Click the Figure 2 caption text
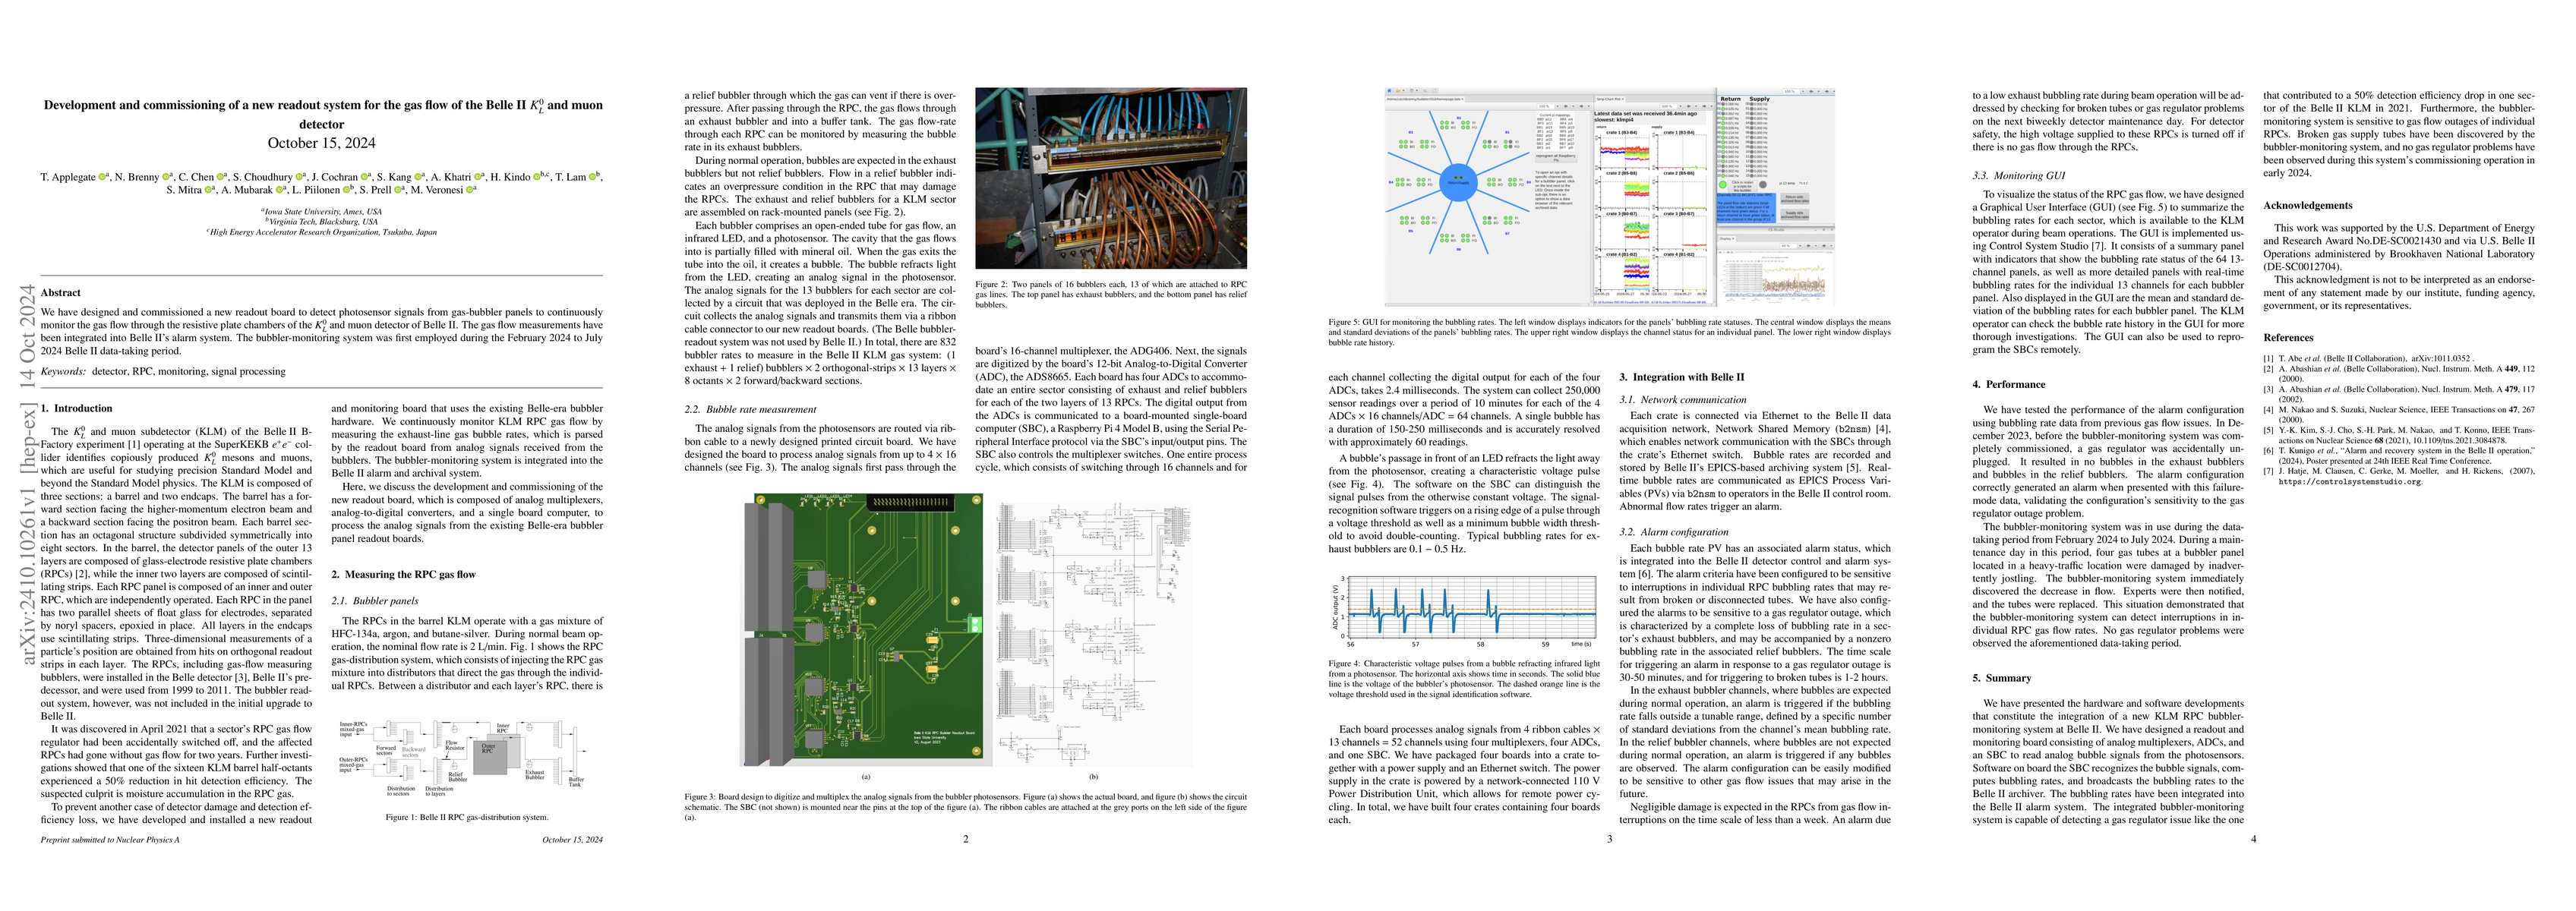 1111,294
